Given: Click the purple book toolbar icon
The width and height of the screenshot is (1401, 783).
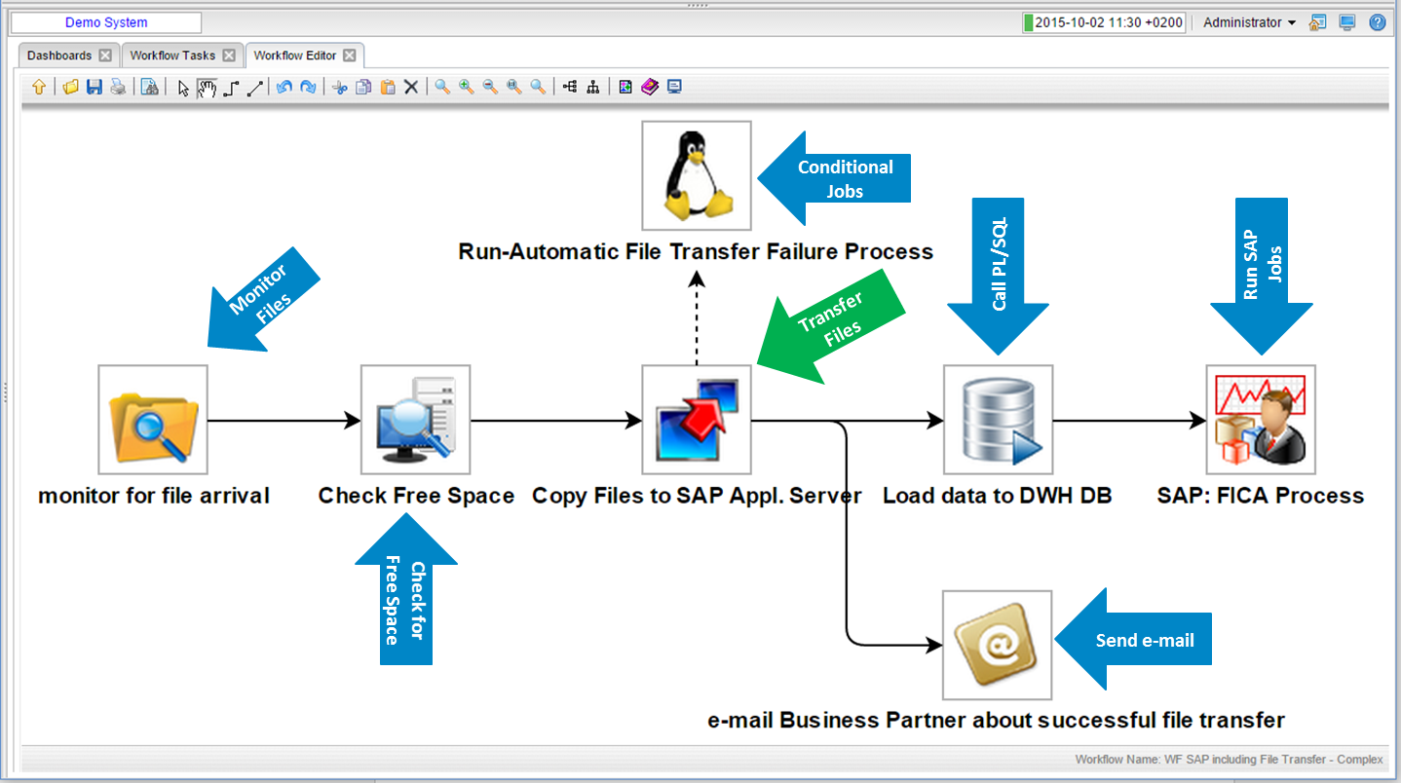Looking at the screenshot, I should point(649,88).
